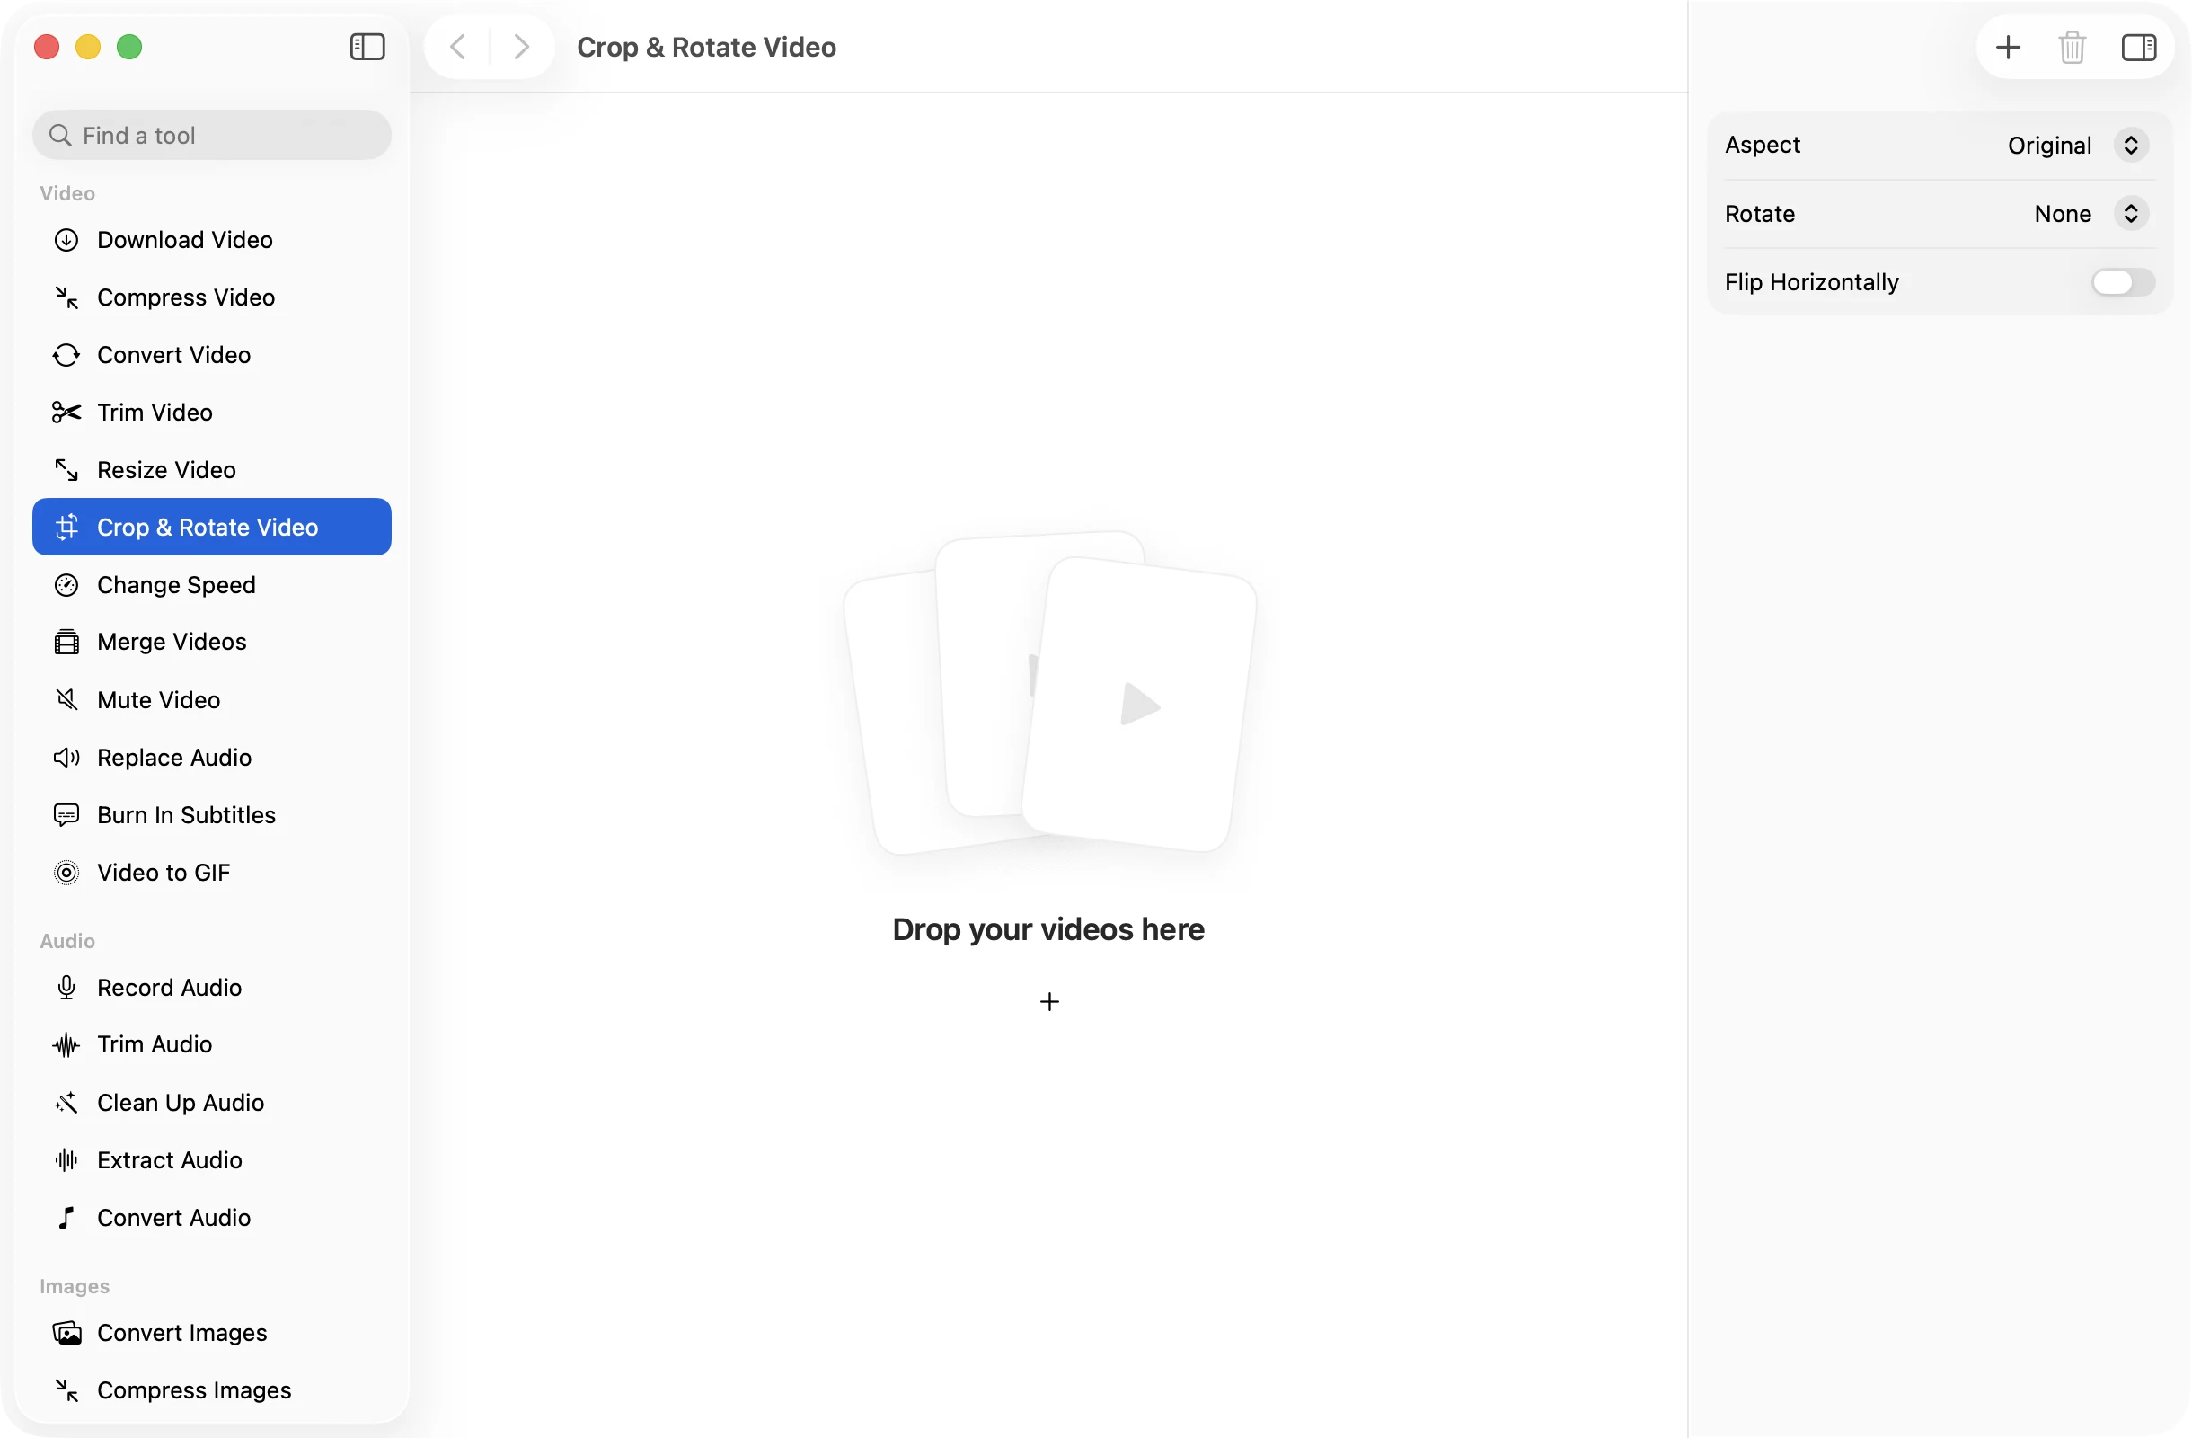Click the Record Audio microphone icon

[x=66, y=987]
